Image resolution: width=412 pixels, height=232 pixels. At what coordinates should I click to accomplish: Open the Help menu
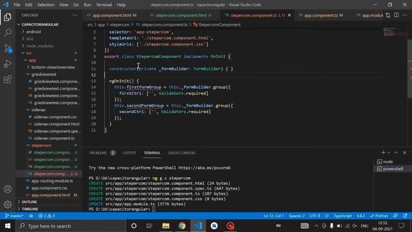coord(121,5)
